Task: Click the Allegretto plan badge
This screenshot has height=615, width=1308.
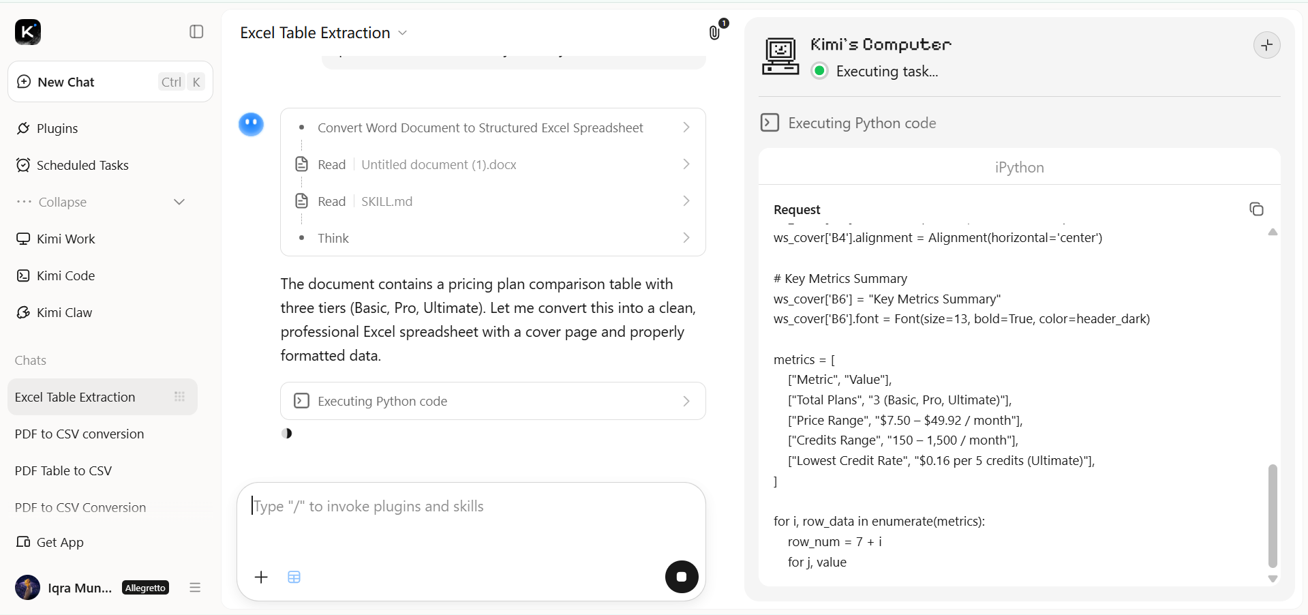Action: 145,588
